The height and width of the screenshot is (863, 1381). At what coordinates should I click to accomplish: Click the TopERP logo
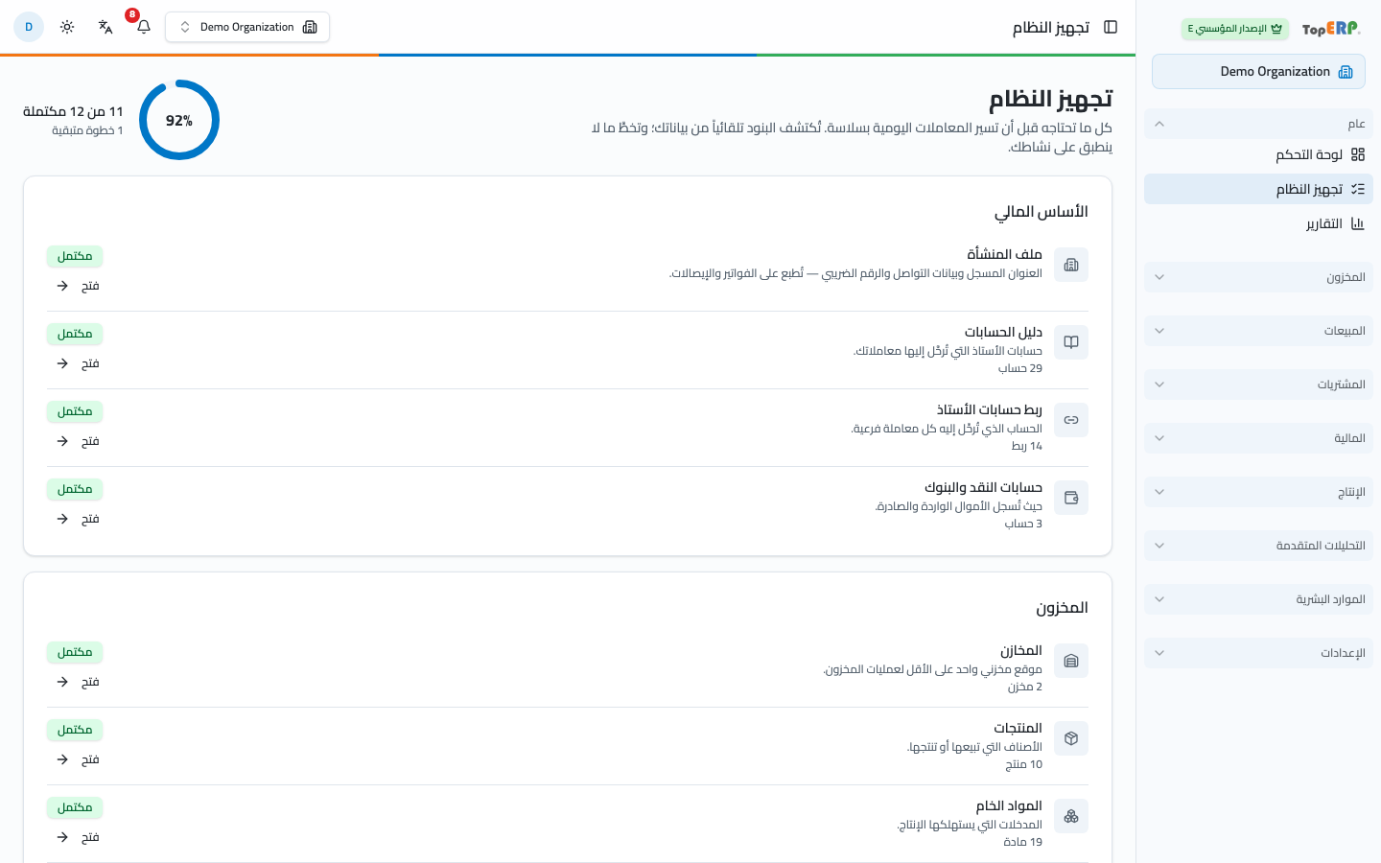[1331, 29]
